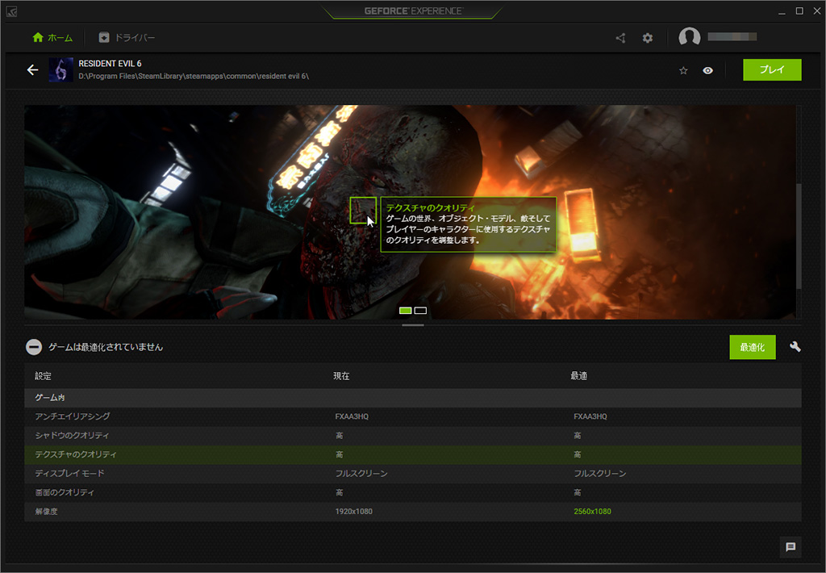Click the Resident Evil 6 game thumbnail
The height and width of the screenshot is (573, 826).
(x=61, y=70)
